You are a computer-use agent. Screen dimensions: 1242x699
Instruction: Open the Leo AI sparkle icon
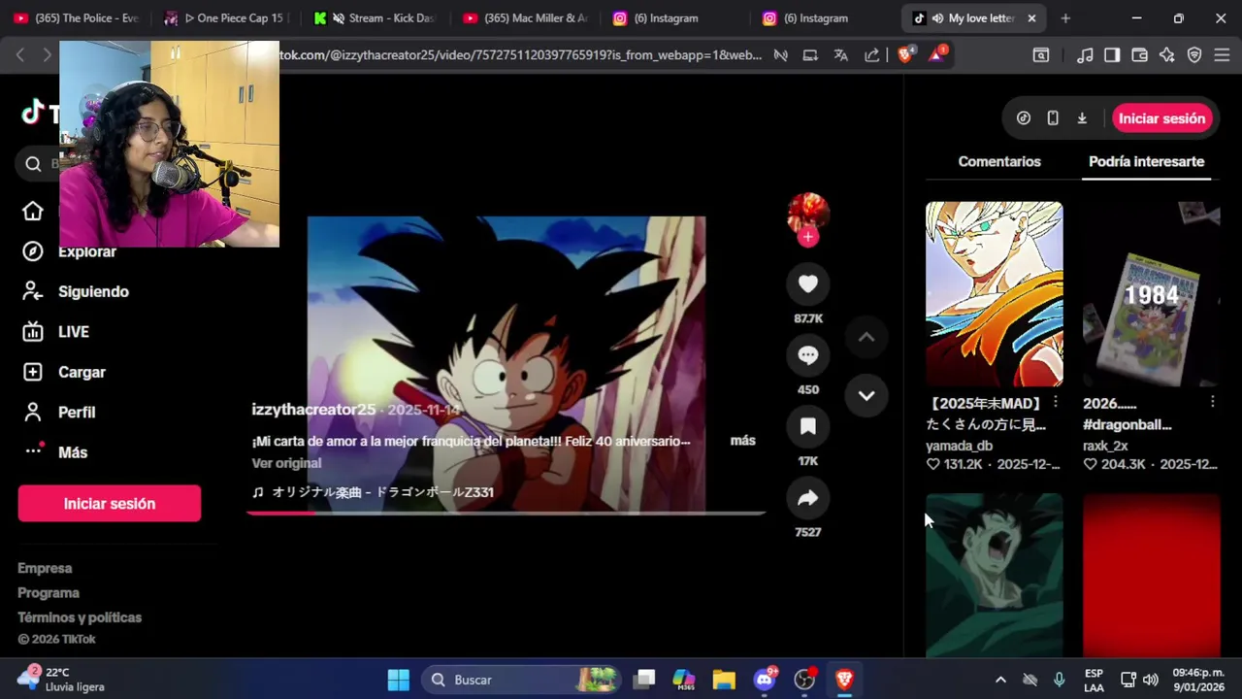[x=1167, y=55]
